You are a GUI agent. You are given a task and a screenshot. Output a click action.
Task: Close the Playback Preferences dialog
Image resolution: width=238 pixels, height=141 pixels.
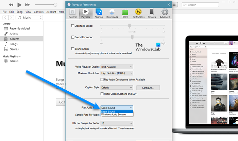click(x=169, y=4)
